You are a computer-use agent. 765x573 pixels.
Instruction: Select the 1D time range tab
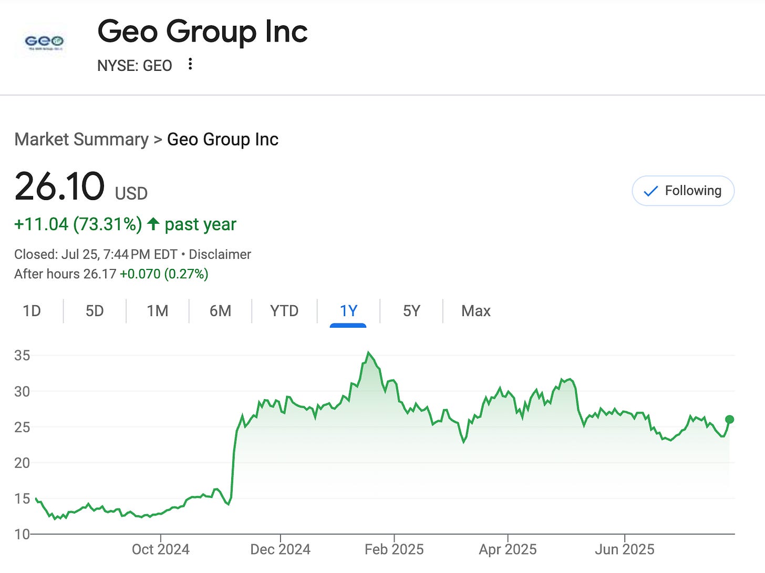[x=32, y=311]
